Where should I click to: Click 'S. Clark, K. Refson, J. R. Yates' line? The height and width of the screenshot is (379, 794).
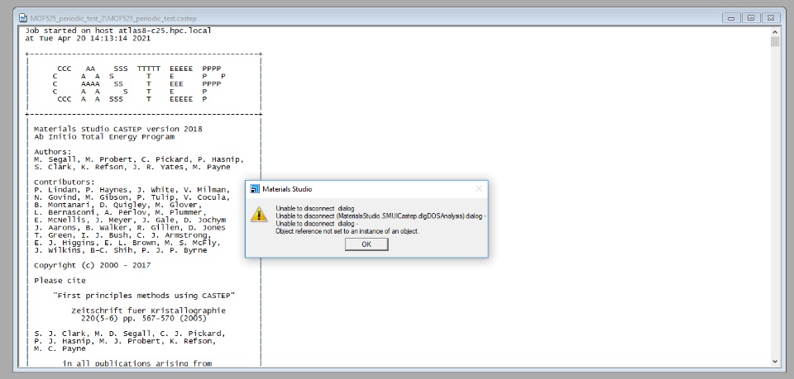[x=132, y=167]
